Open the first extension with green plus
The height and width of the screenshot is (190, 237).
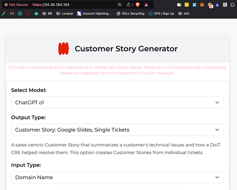[179, 5]
